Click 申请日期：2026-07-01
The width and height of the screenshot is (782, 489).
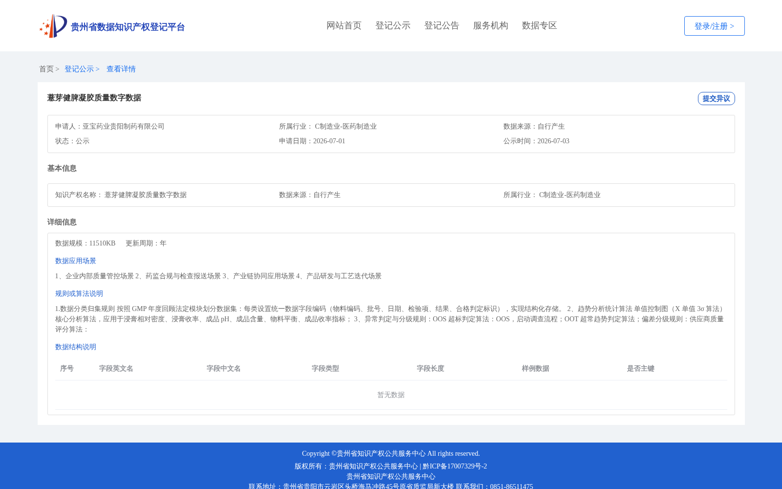pyautogui.click(x=312, y=141)
